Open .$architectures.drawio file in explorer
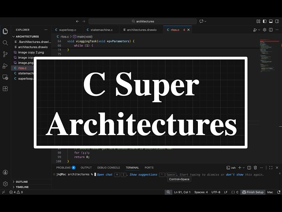This screenshot has height=212, width=282. pos(32,42)
